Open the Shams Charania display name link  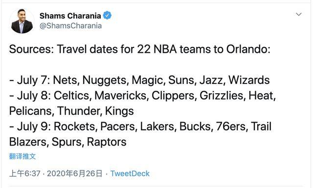(x=70, y=16)
